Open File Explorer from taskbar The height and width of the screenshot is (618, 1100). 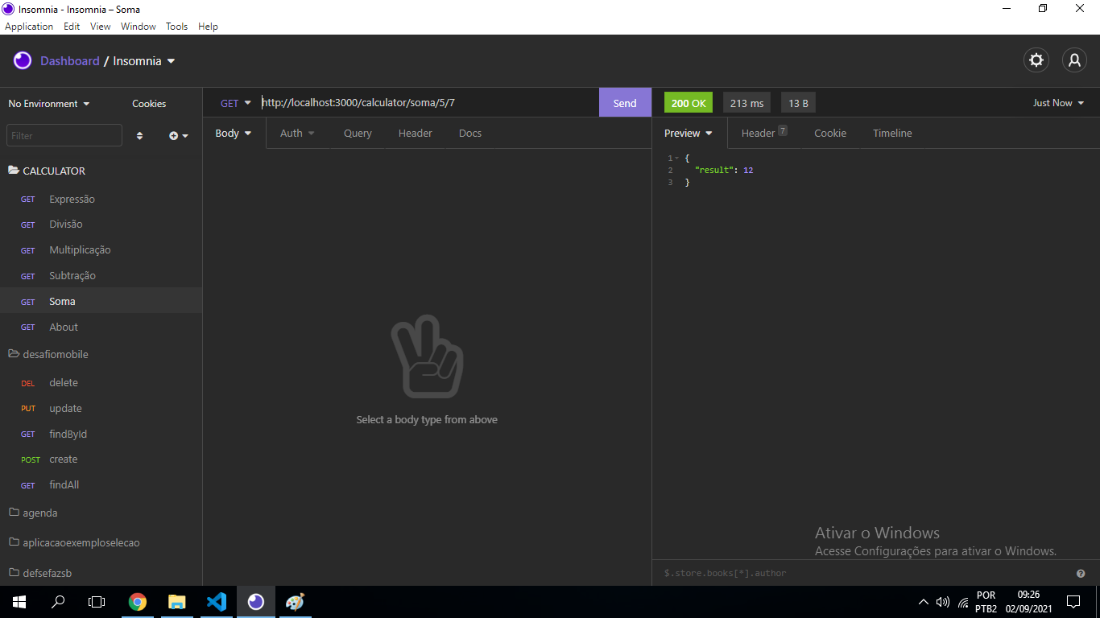177,602
